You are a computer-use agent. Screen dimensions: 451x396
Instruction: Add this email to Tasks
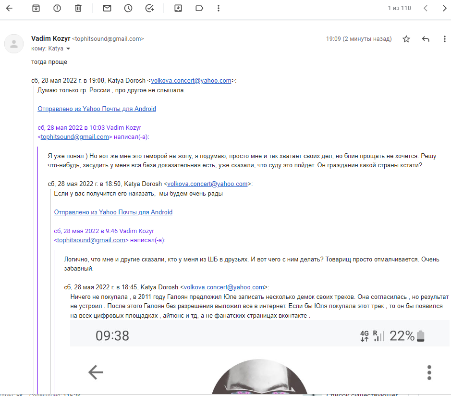click(x=149, y=8)
